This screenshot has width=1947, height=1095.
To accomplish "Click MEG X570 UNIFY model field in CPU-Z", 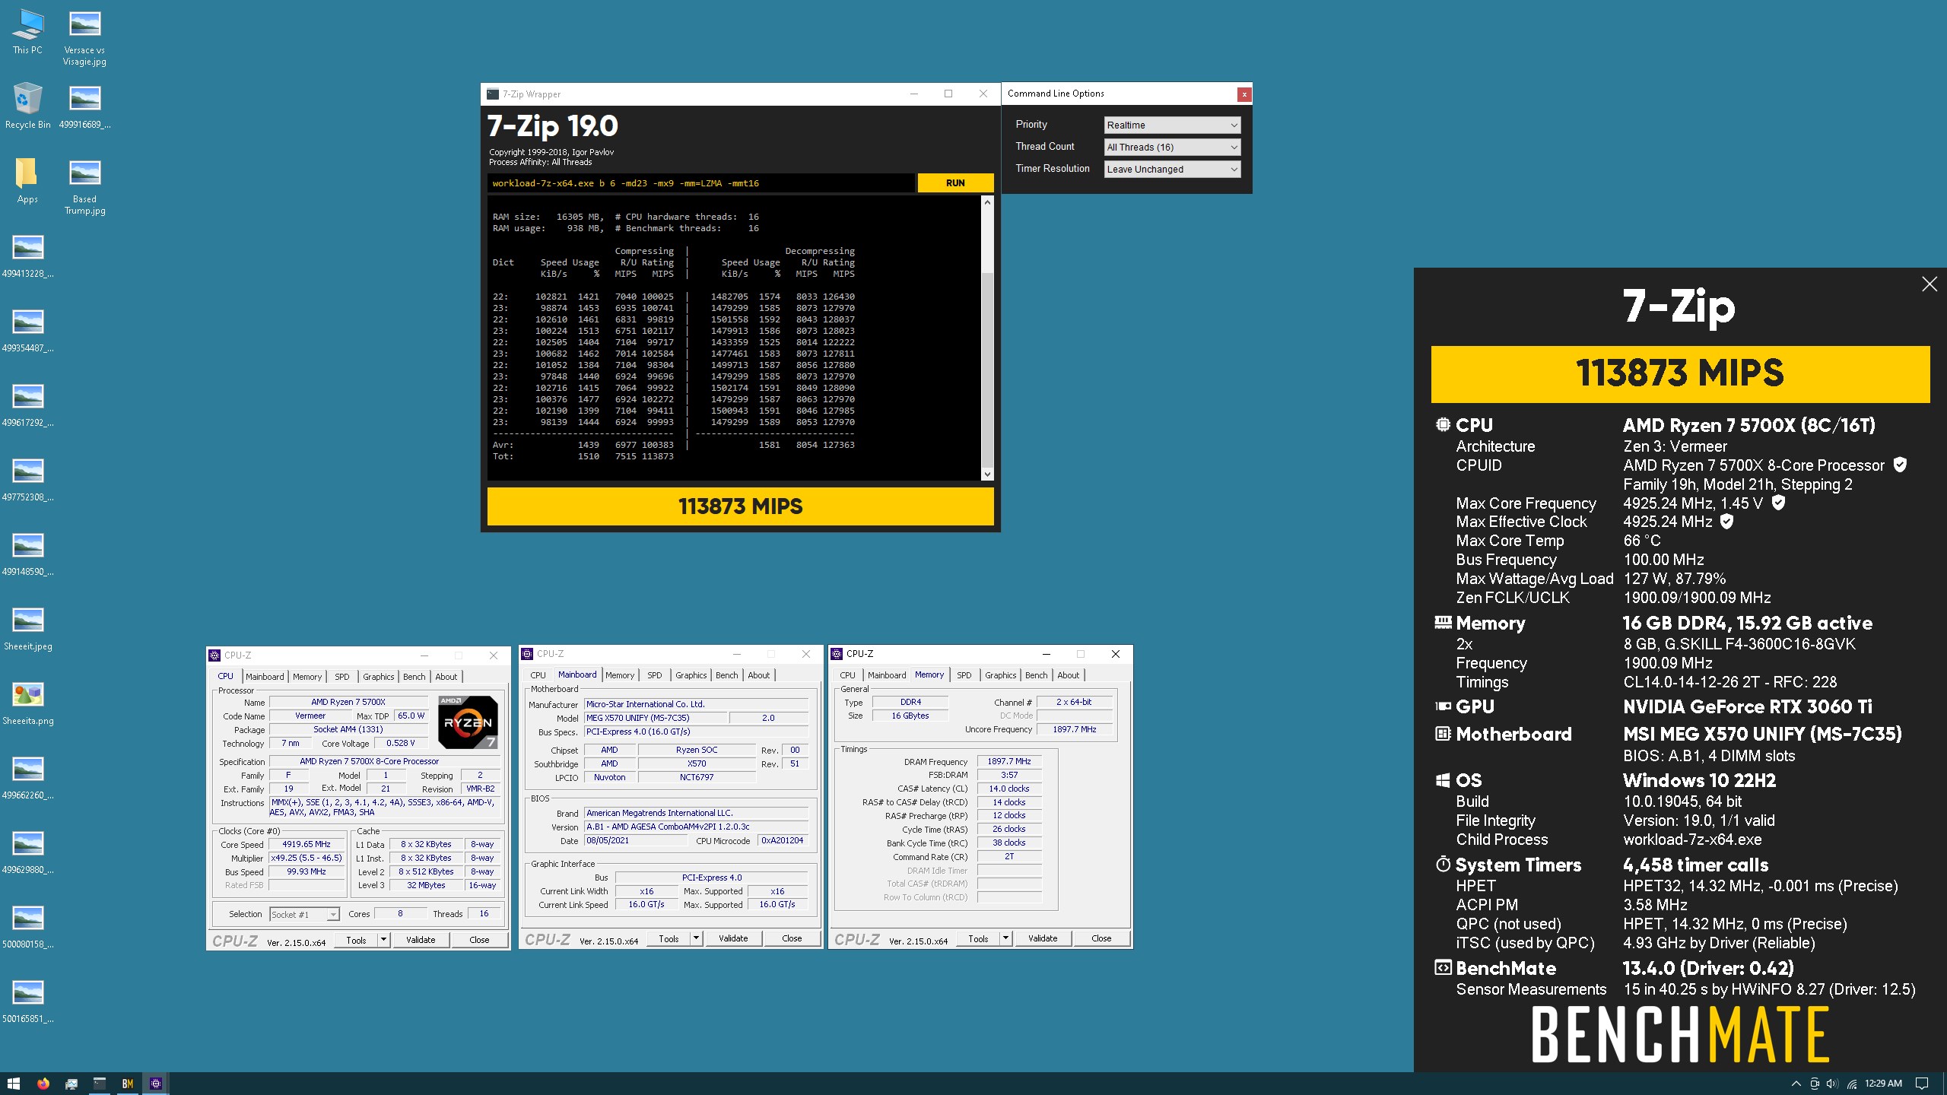I will [655, 718].
